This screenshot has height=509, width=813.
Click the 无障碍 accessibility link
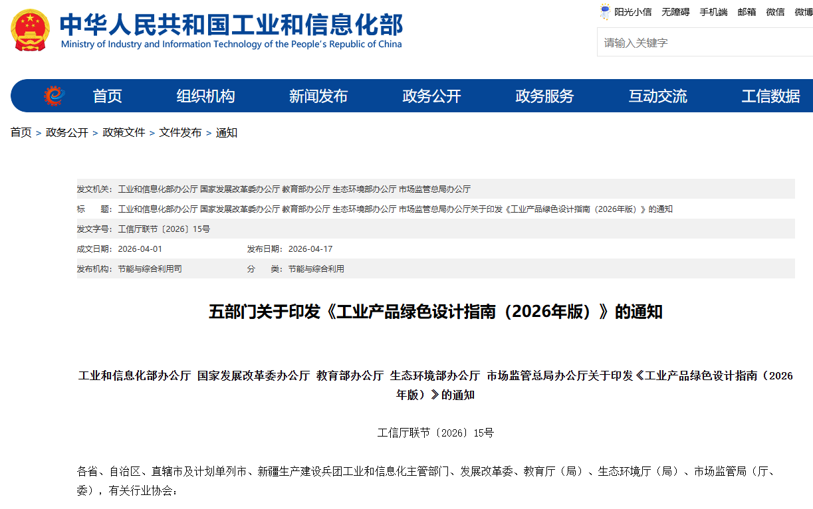point(675,12)
